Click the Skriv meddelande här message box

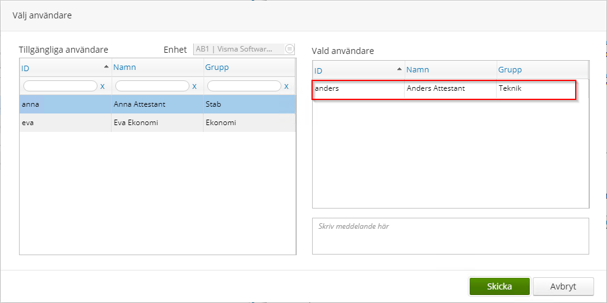click(x=450, y=236)
